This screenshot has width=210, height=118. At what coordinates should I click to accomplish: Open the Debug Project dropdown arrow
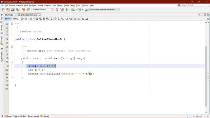(x=76, y=10)
